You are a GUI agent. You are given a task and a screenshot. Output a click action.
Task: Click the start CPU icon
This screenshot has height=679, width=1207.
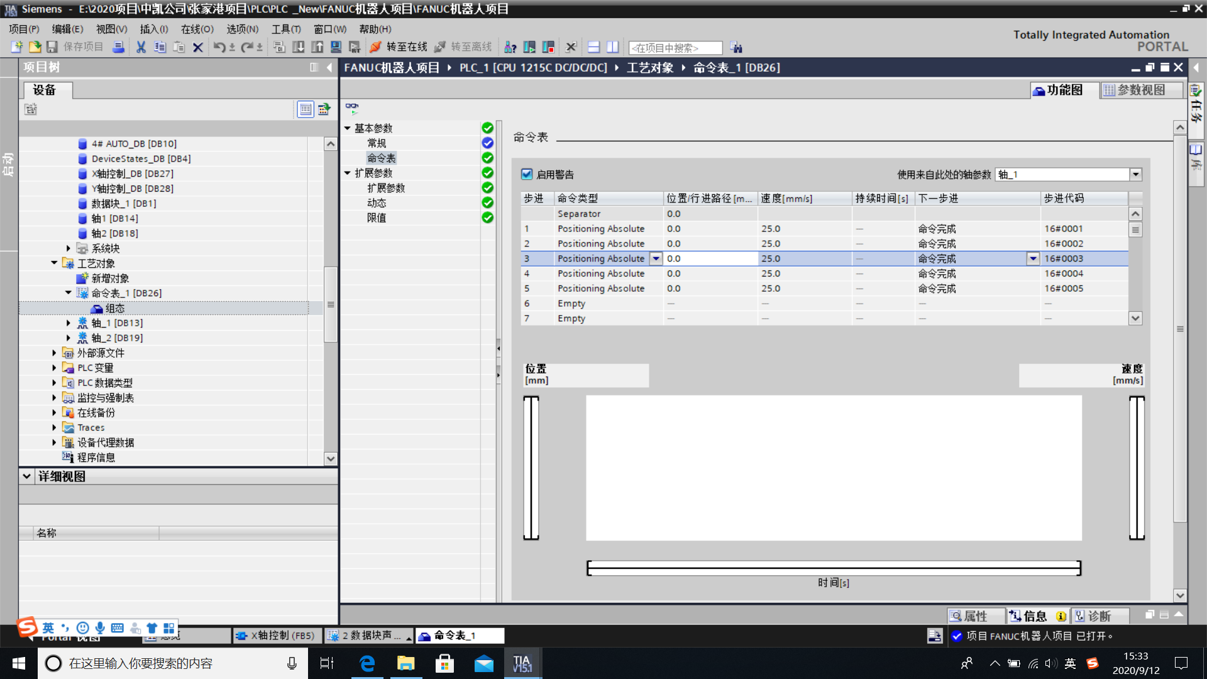529,47
